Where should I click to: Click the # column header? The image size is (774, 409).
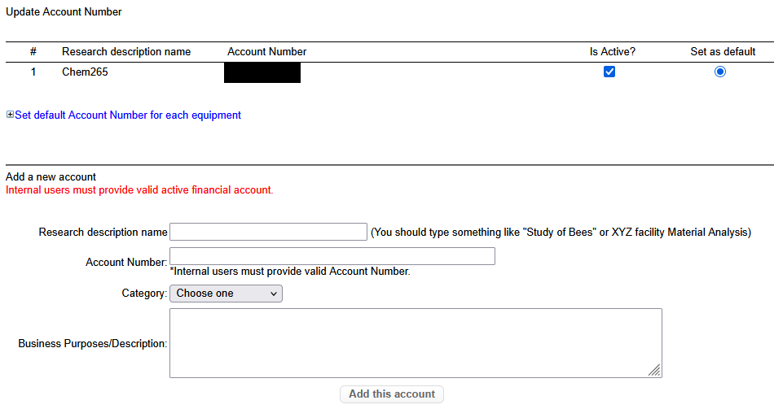pos(33,52)
